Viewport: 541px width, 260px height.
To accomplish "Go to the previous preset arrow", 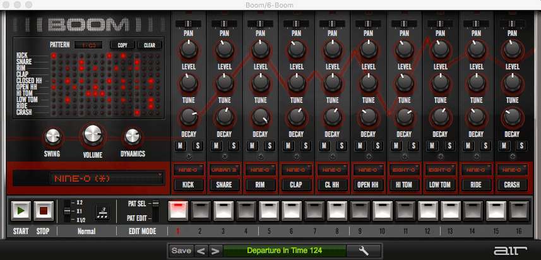I will (202, 251).
